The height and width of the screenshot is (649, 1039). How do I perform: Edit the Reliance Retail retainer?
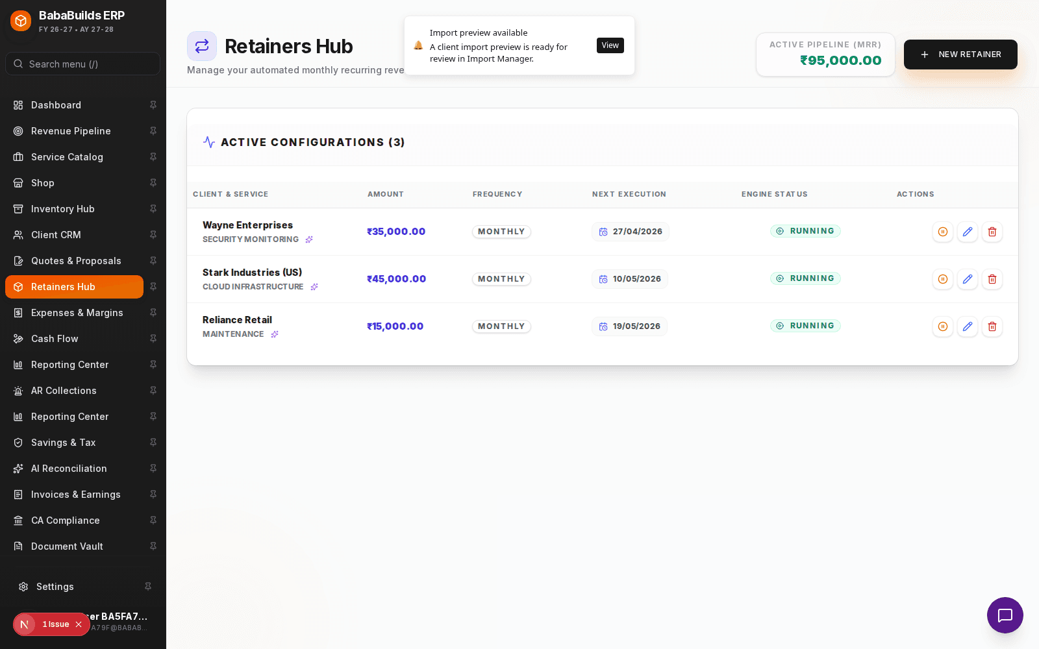pos(968,326)
